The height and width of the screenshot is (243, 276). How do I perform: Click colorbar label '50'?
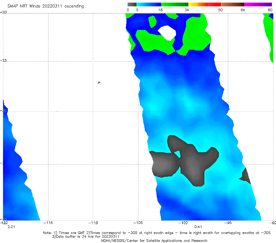[220, 10]
